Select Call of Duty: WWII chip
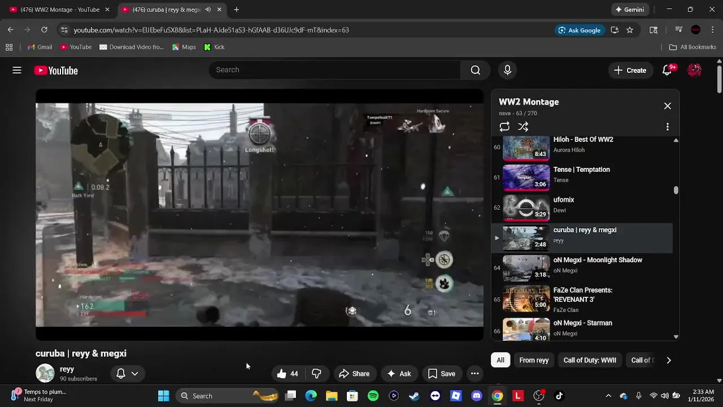723x407 pixels. (x=590, y=360)
